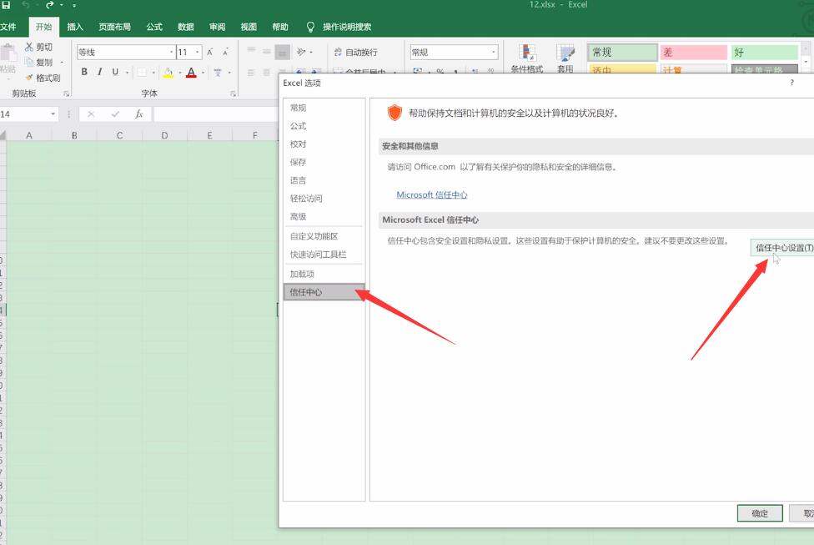814x545 pixels.
Task: Click the top align icon
Action: (x=251, y=51)
